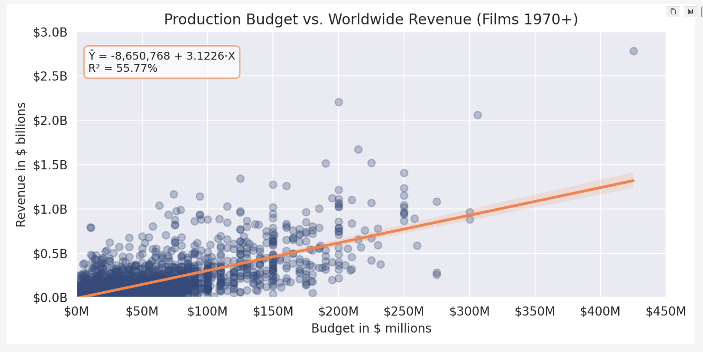703x352 pixels.
Task: Click the highest-revenue outlier point near $2.8B
Action: point(633,51)
